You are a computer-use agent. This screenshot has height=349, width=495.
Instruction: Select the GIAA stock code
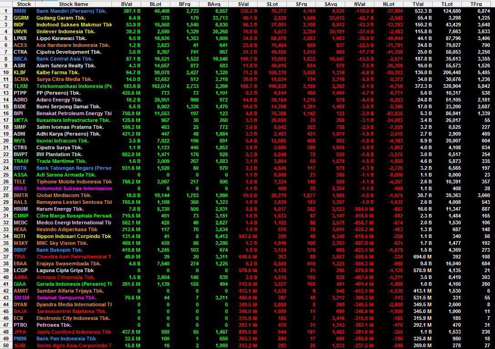[x=20, y=285]
